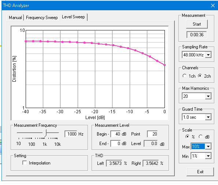Click the Point count input field
This screenshot has width=218, height=185.
click(x=152, y=134)
